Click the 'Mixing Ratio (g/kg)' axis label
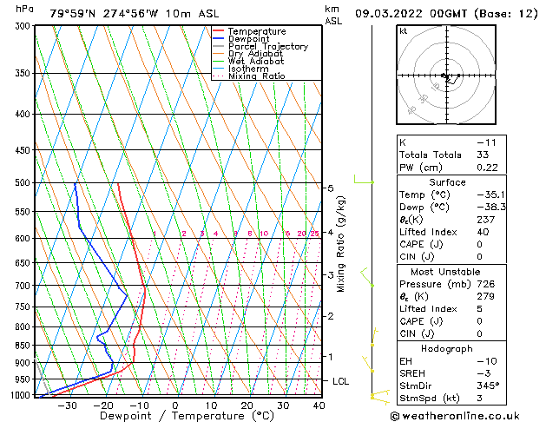This screenshot has width=546, height=422. tap(340, 244)
